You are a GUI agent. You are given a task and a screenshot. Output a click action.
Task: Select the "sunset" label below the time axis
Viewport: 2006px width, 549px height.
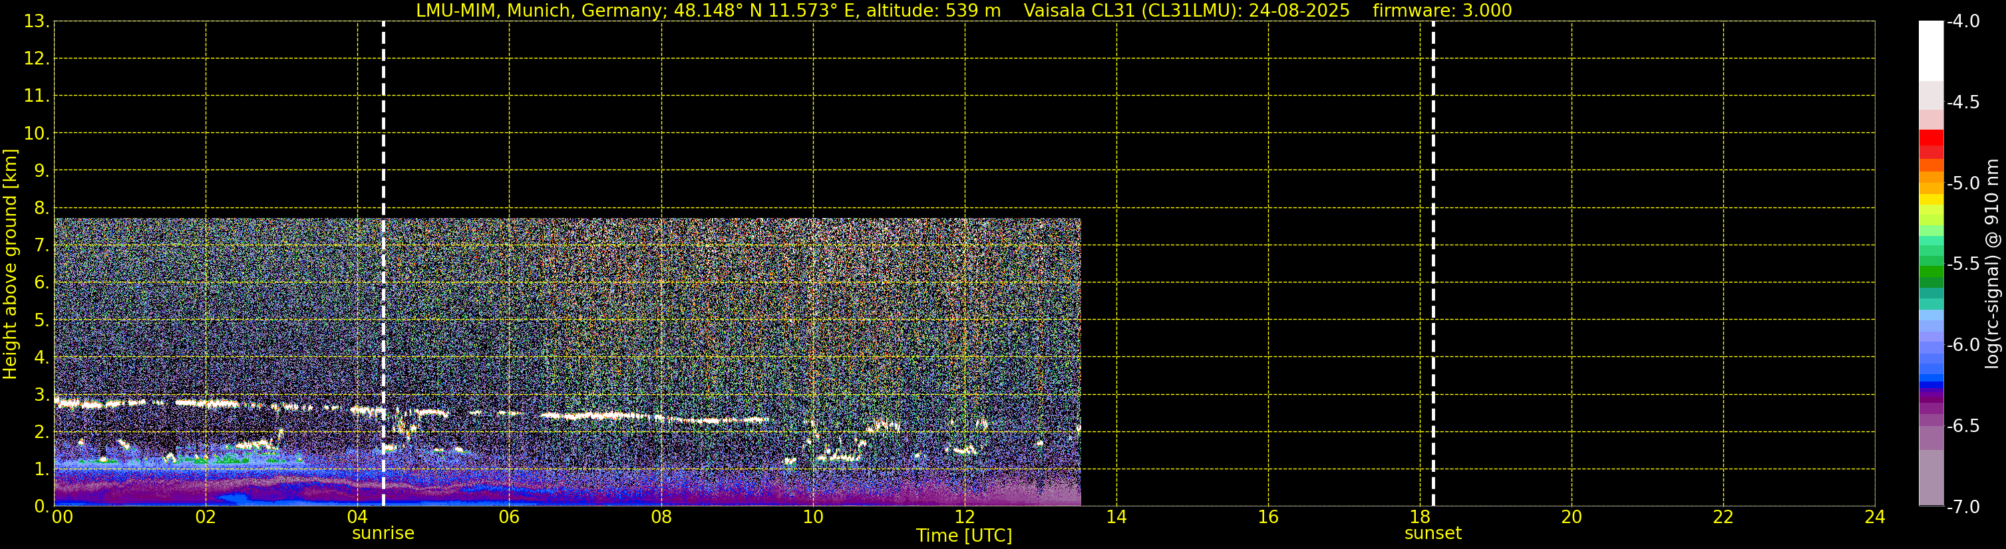[1433, 534]
